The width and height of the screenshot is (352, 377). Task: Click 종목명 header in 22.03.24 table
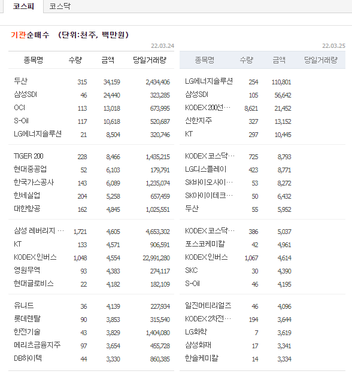coord(33,60)
